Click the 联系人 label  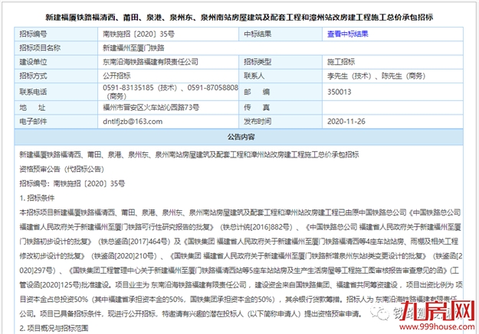(x=254, y=76)
